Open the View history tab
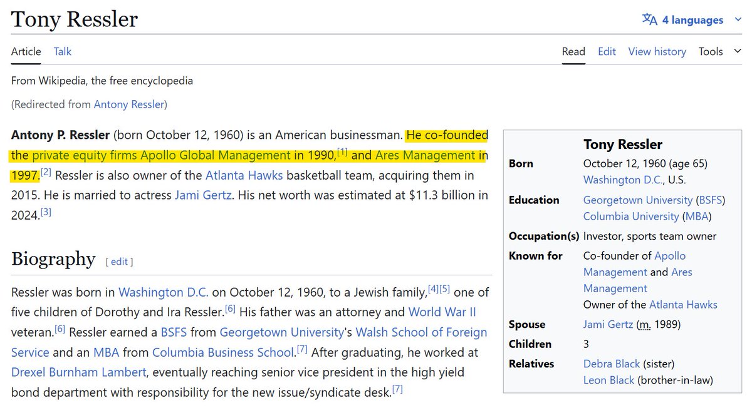 pyautogui.click(x=657, y=51)
